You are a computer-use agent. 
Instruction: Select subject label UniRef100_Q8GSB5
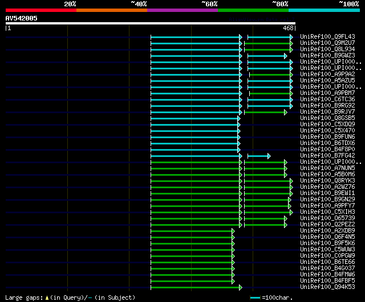pyautogui.click(x=327, y=118)
